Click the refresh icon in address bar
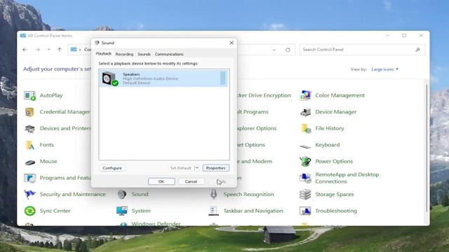 point(288,50)
